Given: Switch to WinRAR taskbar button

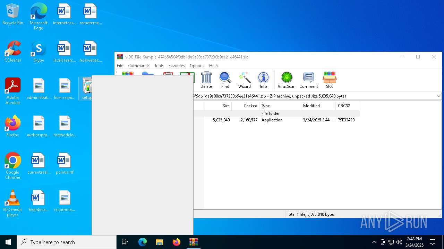Looking at the screenshot, I should [x=194, y=242].
